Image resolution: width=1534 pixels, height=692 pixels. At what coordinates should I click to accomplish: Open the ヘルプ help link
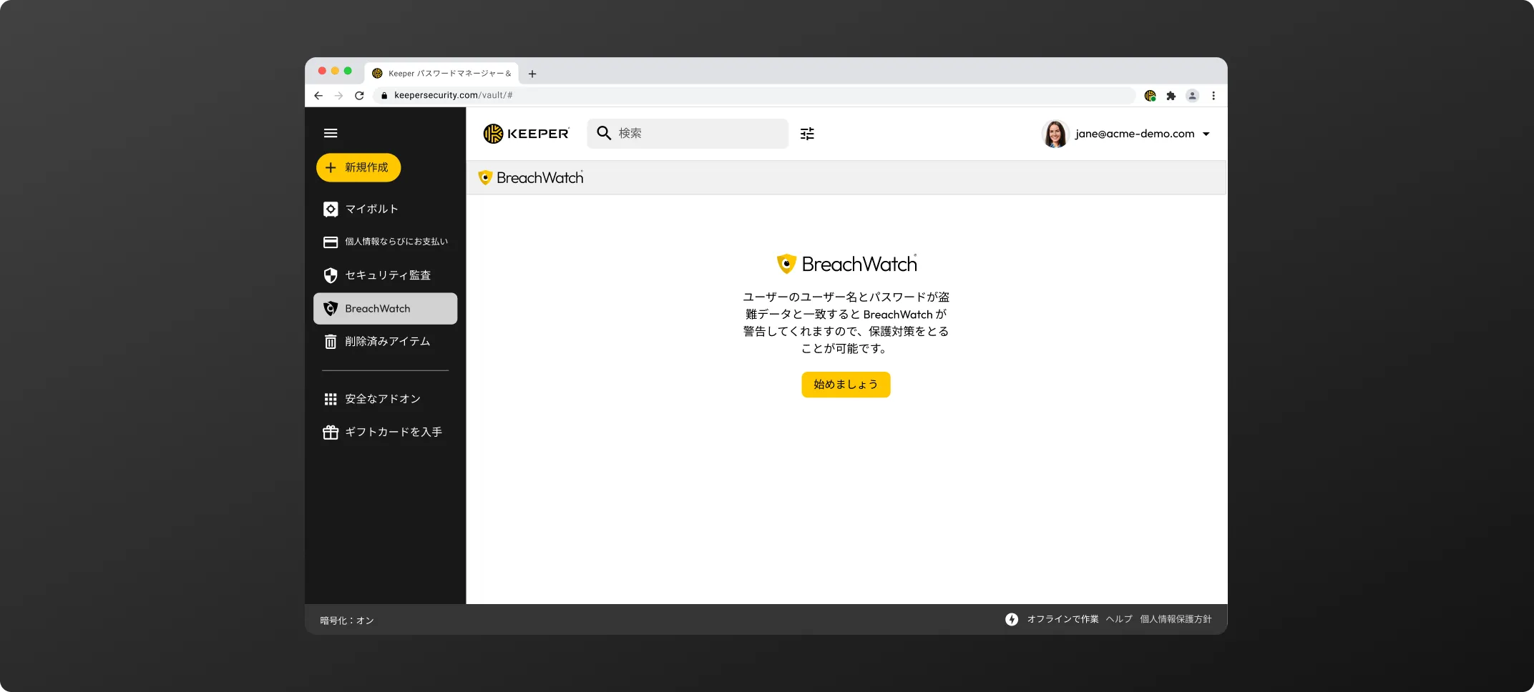click(1119, 619)
